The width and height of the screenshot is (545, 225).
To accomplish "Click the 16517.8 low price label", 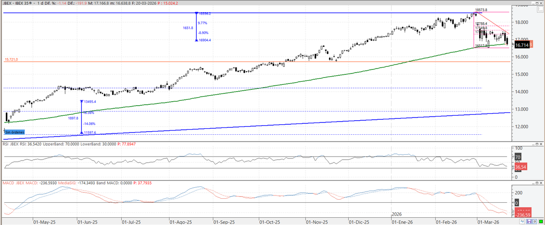I will (481, 45).
